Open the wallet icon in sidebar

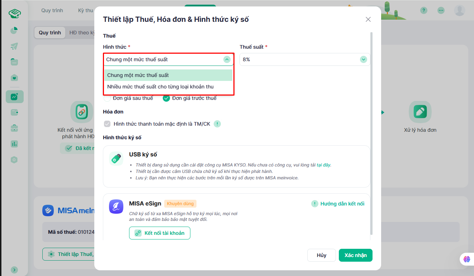(x=14, y=112)
